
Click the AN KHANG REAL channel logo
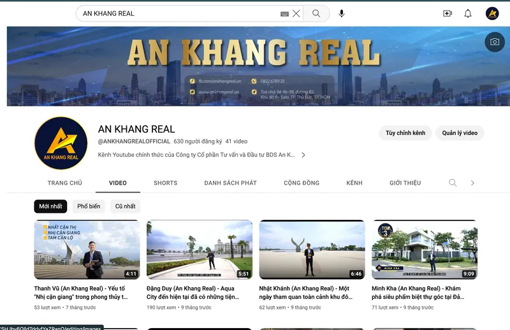click(x=61, y=143)
